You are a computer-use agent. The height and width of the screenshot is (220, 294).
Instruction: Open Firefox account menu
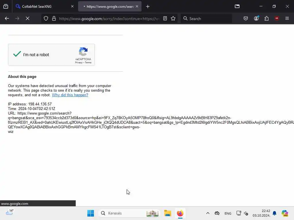[256, 18]
